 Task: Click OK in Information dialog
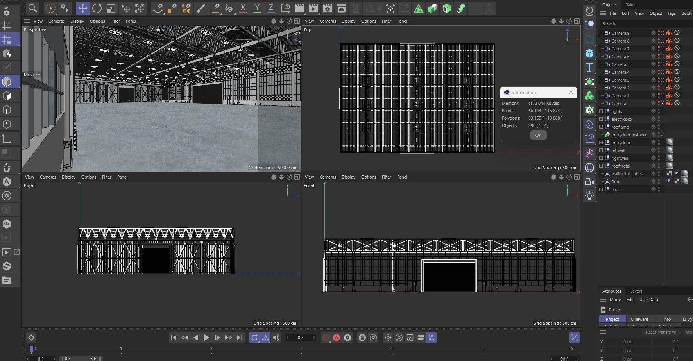538,135
